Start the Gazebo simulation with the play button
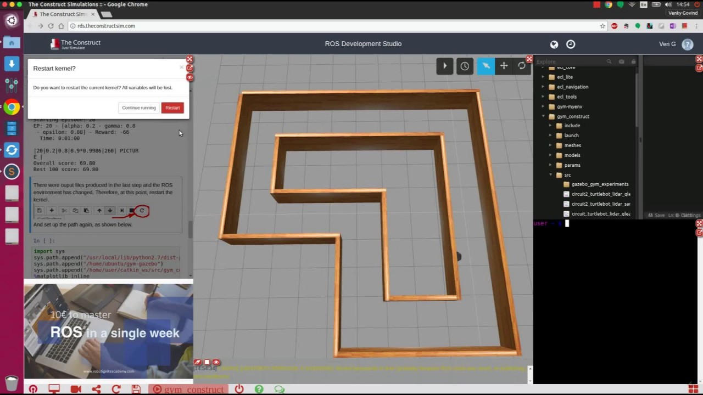Viewport: 703px width, 395px height. (445, 66)
